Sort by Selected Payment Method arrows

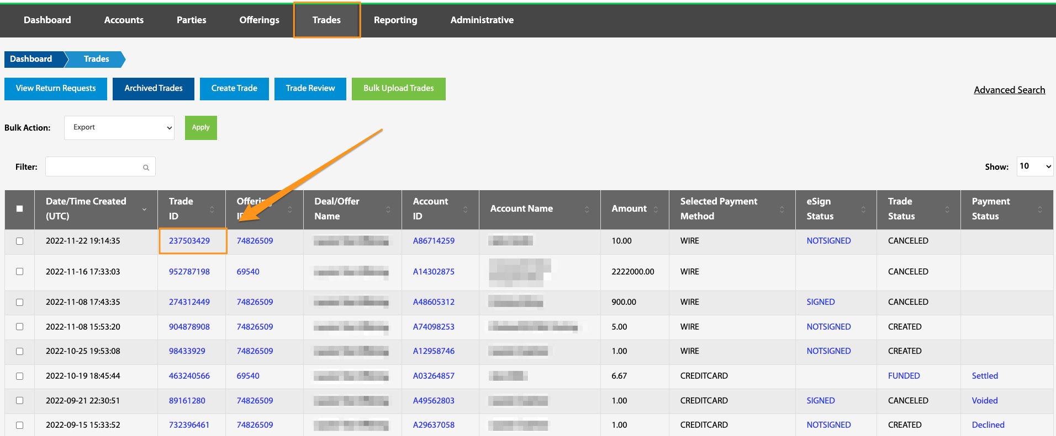point(782,209)
